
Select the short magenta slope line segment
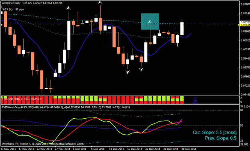(x=180, y=122)
